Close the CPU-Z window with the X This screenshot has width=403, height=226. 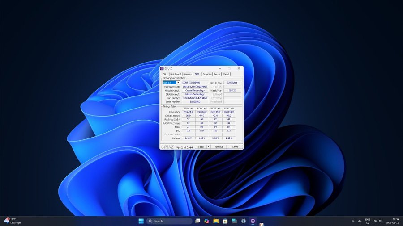pyautogui.click(x=239, y=68)
